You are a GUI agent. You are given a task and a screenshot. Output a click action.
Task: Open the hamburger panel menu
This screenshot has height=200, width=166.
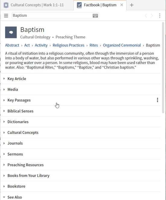[x=6, y=16]
